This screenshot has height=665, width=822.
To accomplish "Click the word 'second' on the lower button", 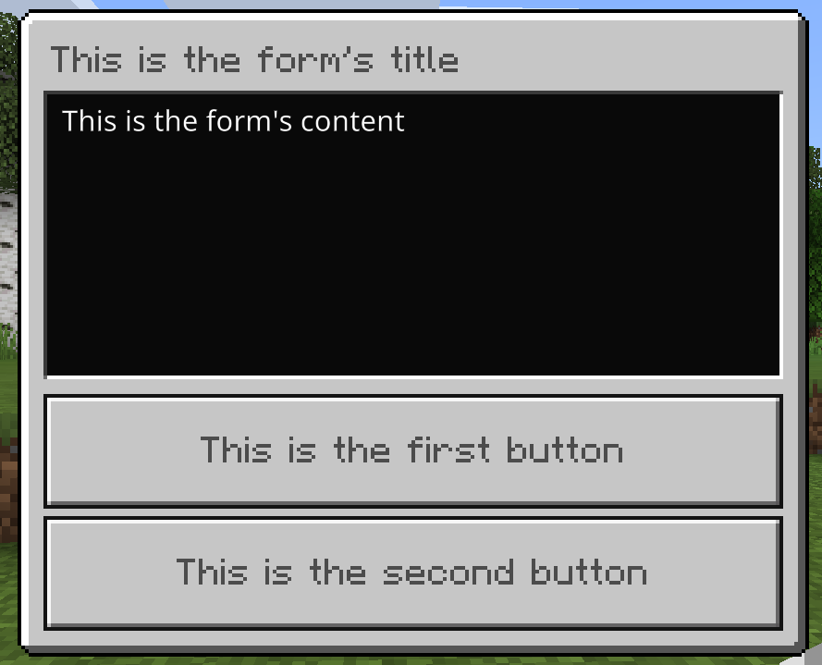I will coord(448,573).
